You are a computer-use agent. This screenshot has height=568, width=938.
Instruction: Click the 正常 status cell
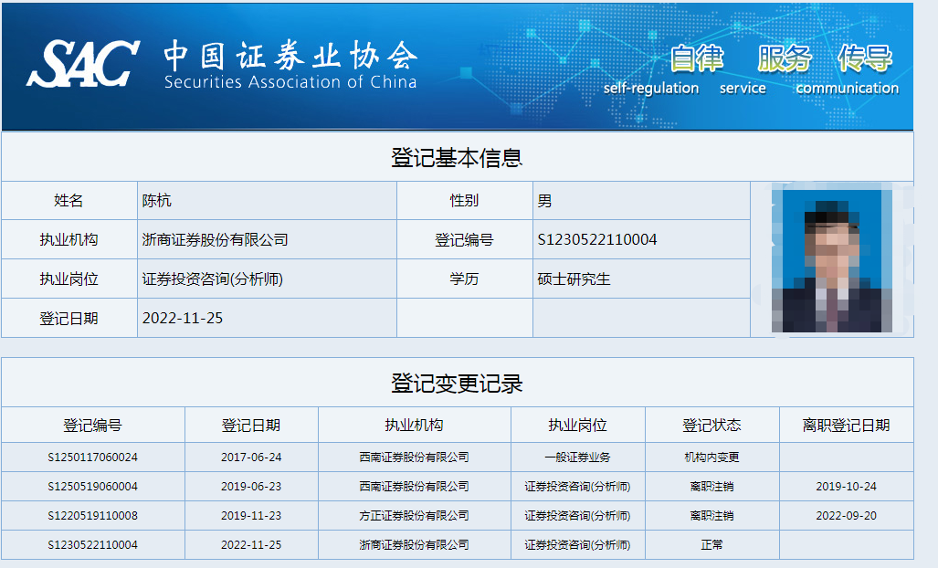point(711,545)
